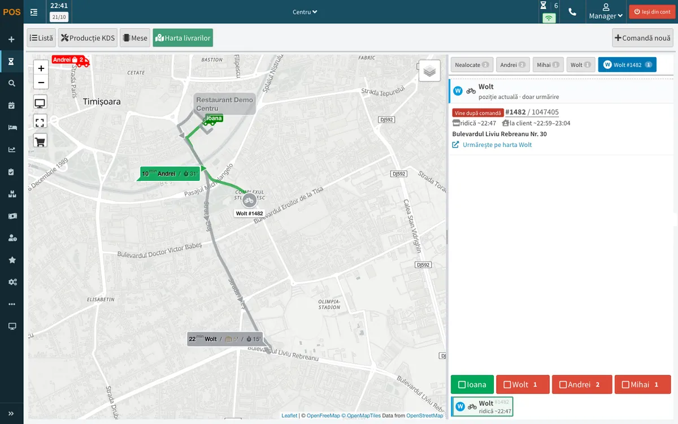Open the star favorites icon in sidebar
Viewport: 678px width, 424px height.
pyautogui.click(x=11, y=259)
